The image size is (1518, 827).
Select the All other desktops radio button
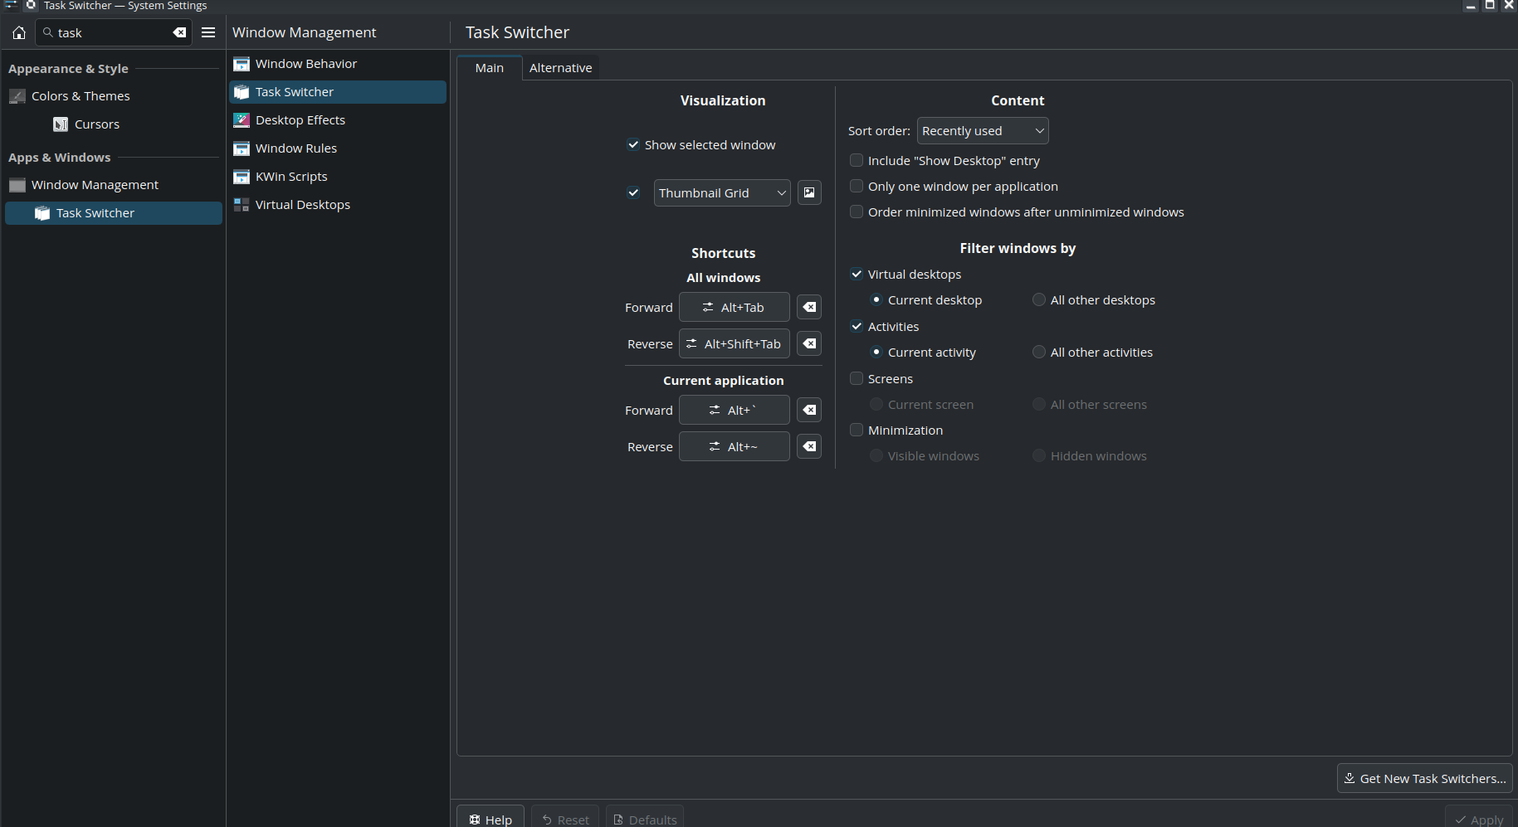1038,300
